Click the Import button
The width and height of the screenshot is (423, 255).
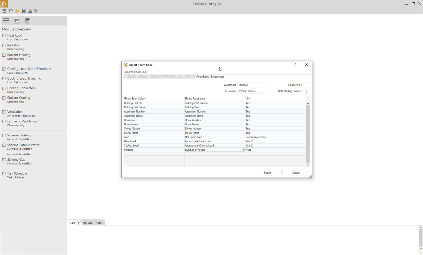pyautogui.click(x=267, y=173)
